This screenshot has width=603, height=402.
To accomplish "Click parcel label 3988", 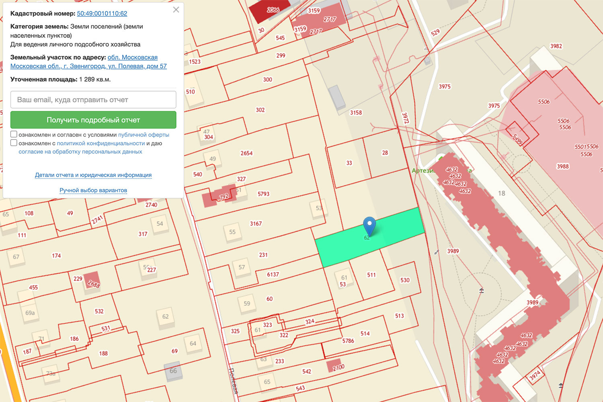I will click(563, 166).
